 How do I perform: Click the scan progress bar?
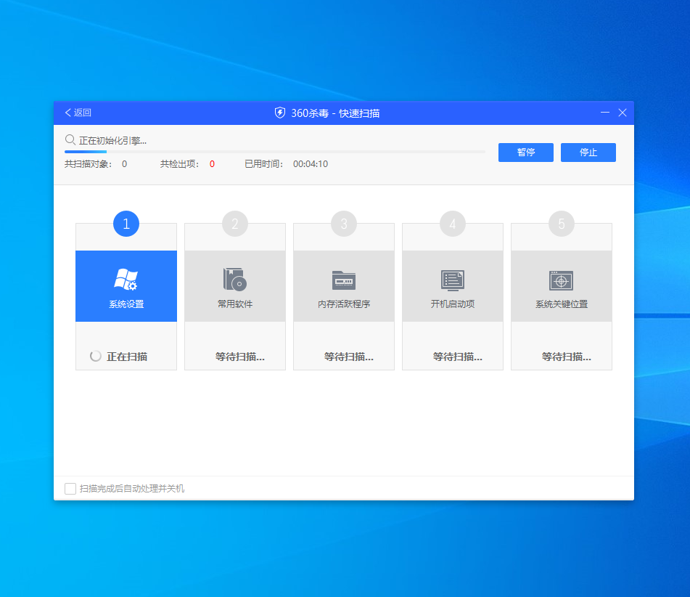[x=274, y=152]
